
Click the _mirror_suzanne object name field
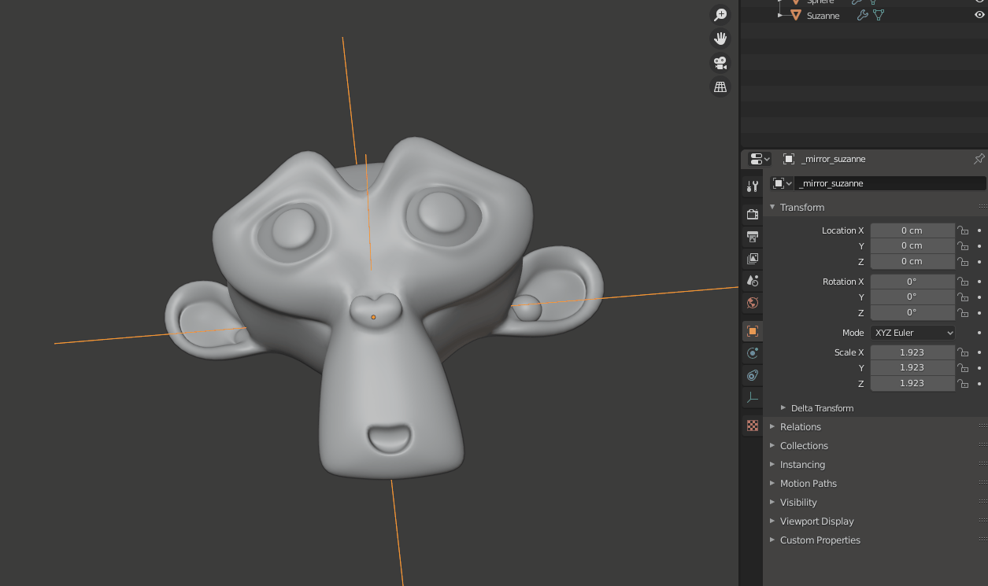pos(890,183)
